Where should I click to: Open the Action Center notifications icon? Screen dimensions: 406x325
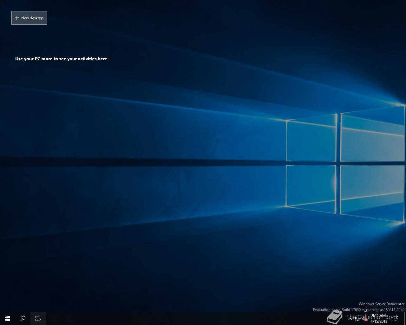click(396, 319)
